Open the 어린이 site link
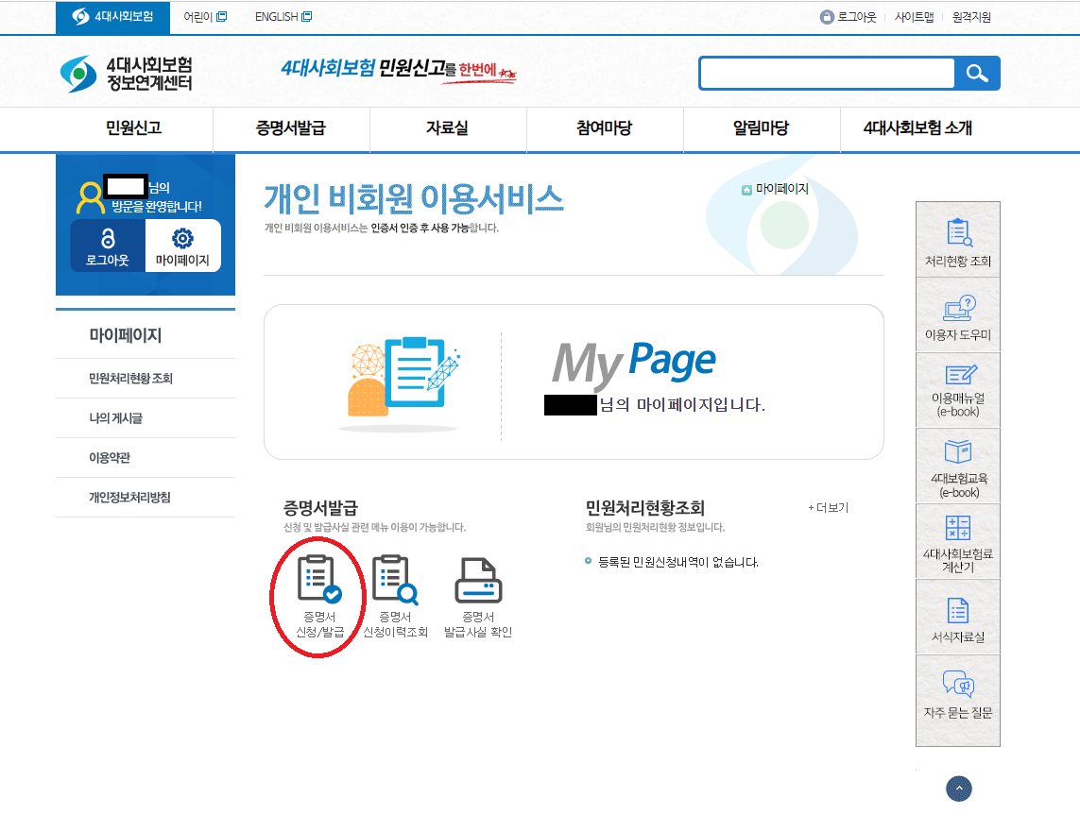 [205, 16]
